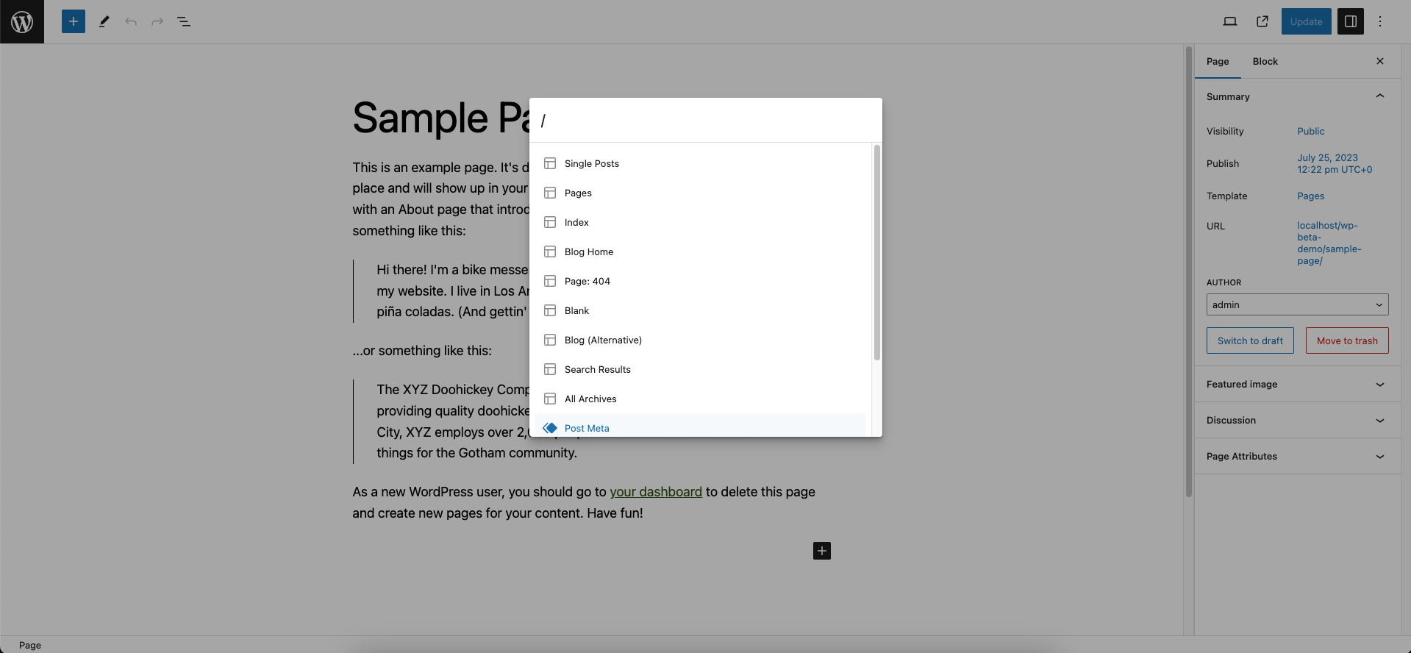
Task: Select Blog (Alternative) entry
Action: pos(700,340)
